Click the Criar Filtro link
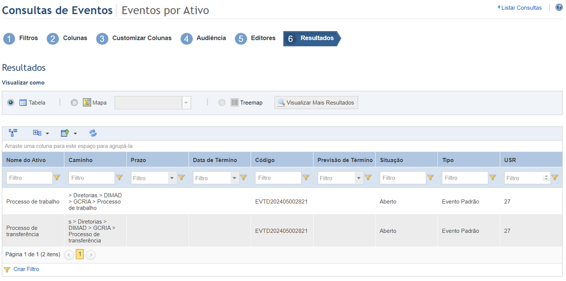Screen dimensions: 566x281 coord(26,269)
